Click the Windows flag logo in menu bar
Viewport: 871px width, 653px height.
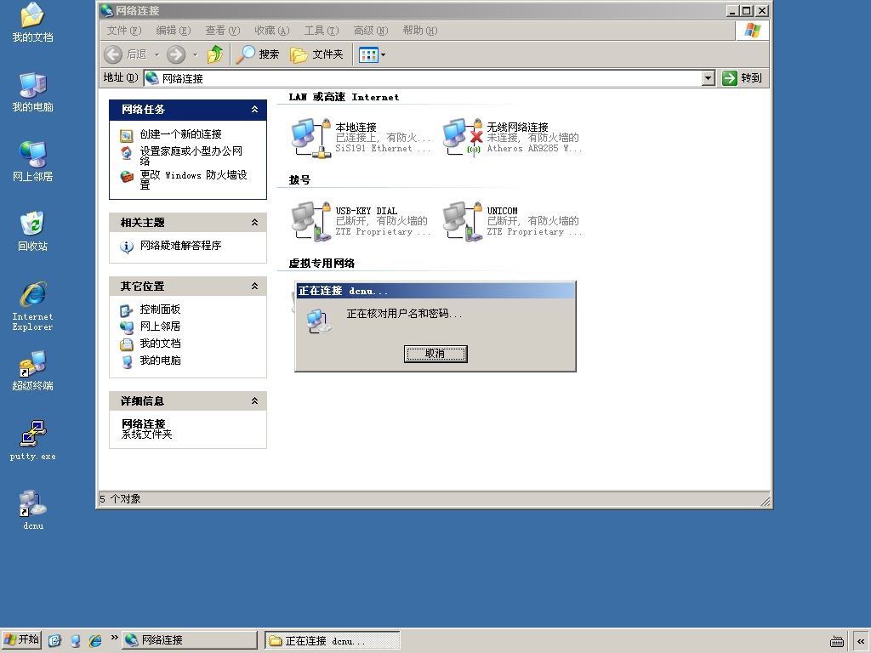tap(753, 31)
